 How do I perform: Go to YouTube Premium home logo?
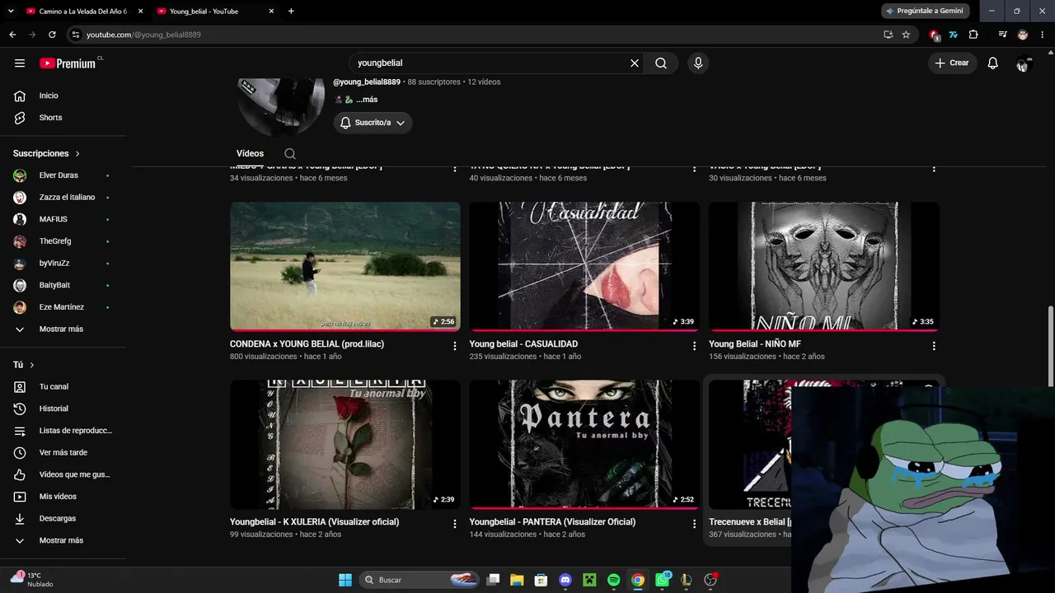68,63
